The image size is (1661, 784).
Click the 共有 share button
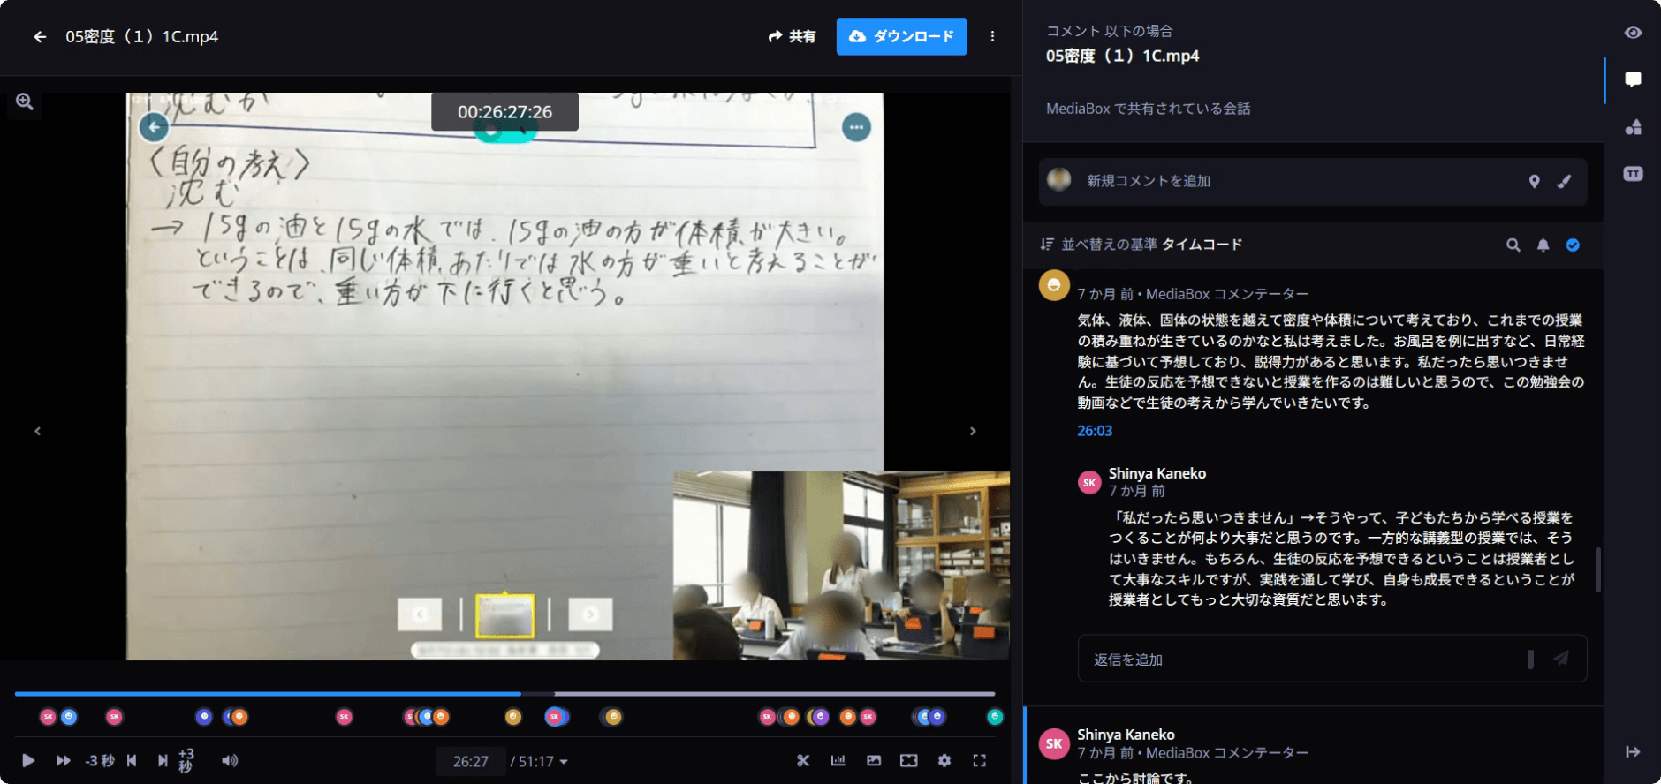[792, 36]
